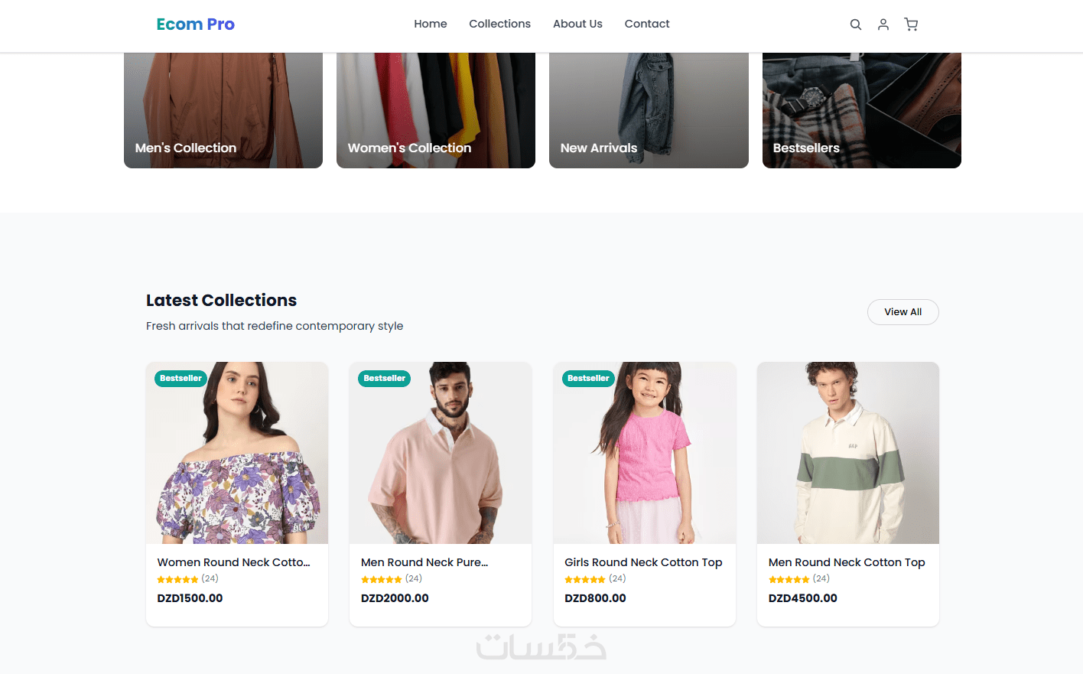Click Men Round Neck Cotton Top title
1083x674 pixels.
[847, 562]
